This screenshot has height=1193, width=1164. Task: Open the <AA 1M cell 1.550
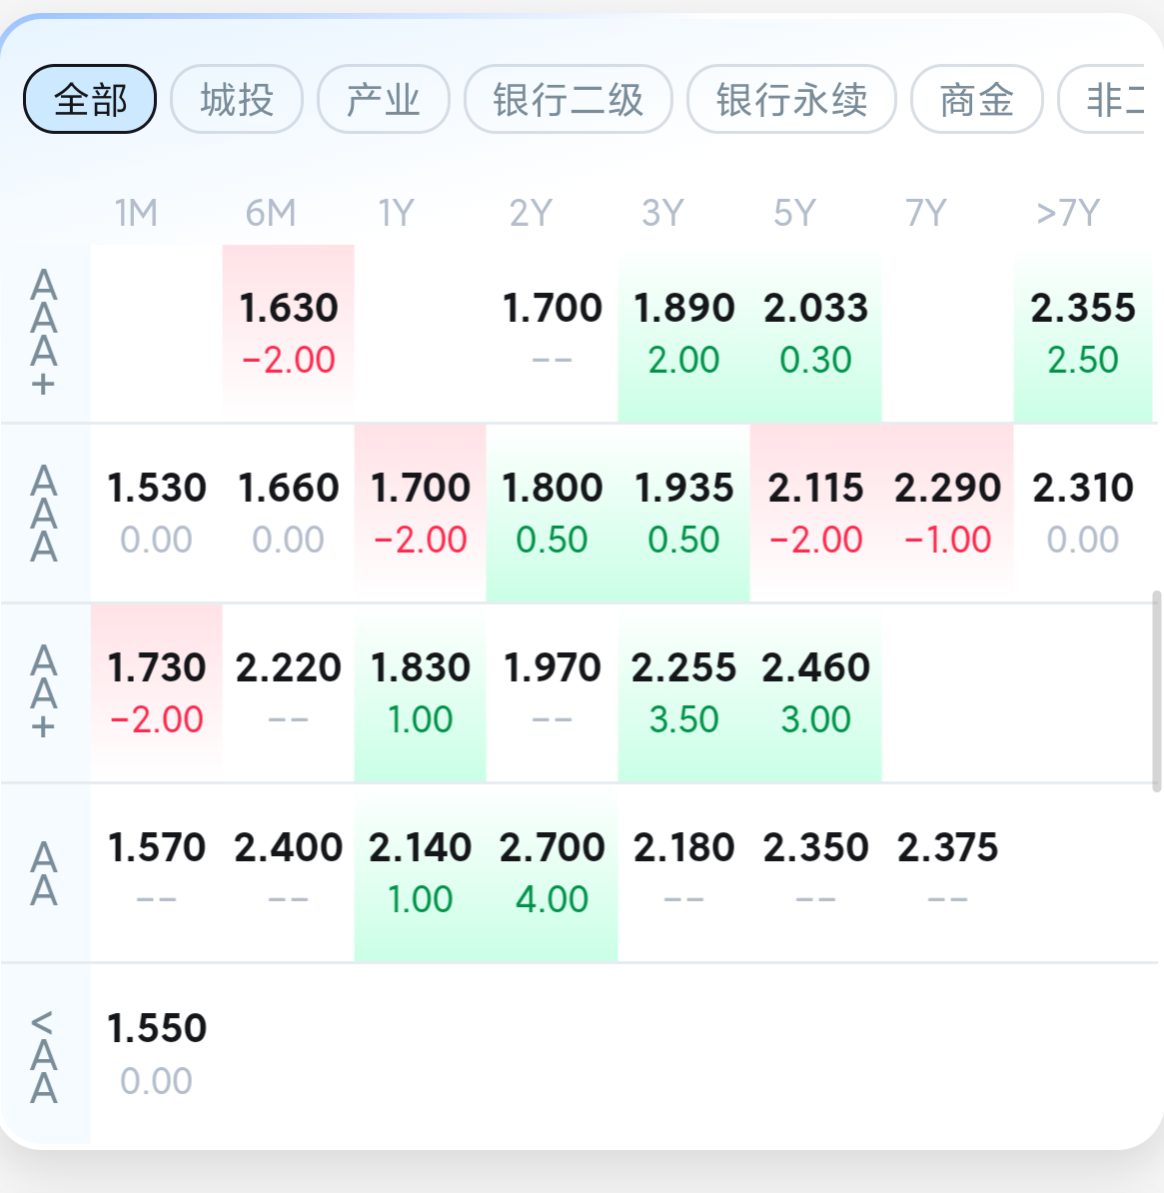point(157,1051)
